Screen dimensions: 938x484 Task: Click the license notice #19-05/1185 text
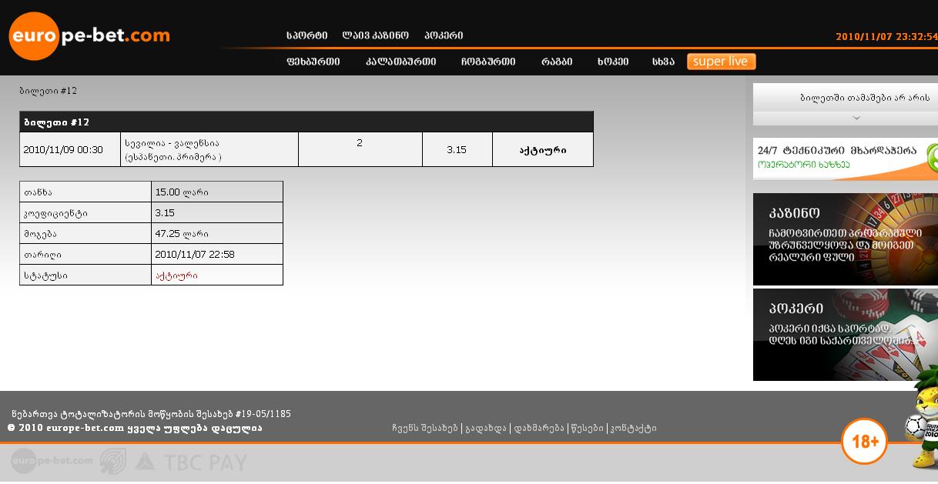(x=151, y=414)
